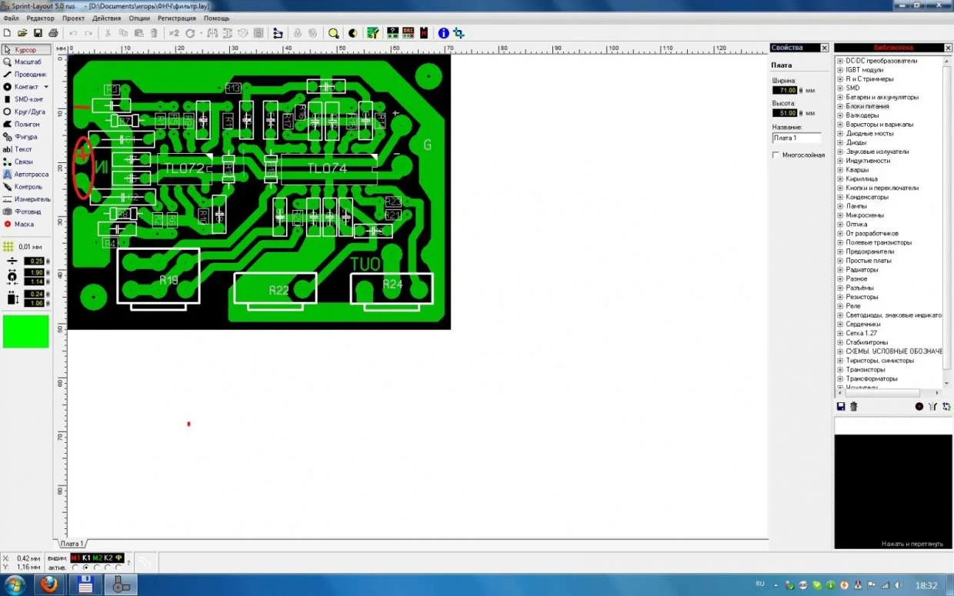Click the Название field containing Плата 1
The image size is (954, 596).
[x=797, y=138]
